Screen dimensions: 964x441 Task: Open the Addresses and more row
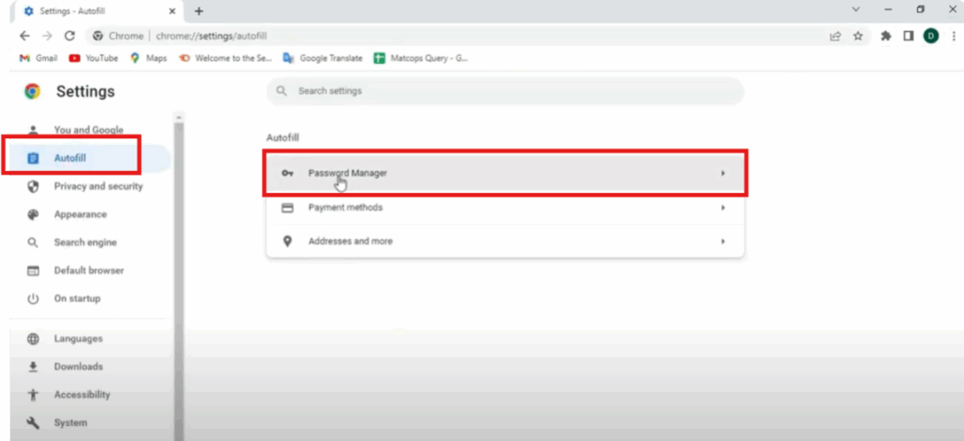(x=505, y=242)
